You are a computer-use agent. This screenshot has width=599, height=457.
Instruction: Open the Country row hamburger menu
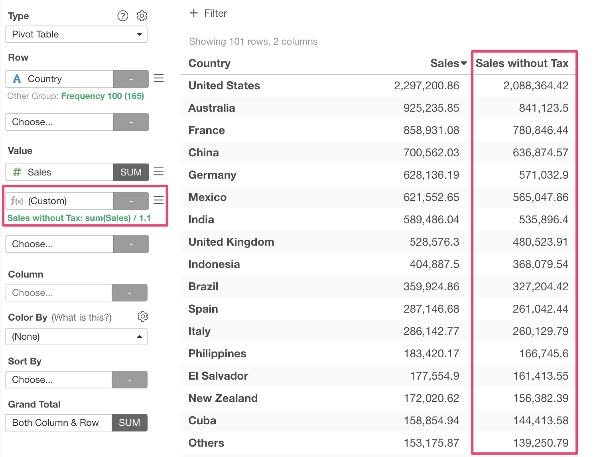[x=159, y=78]
